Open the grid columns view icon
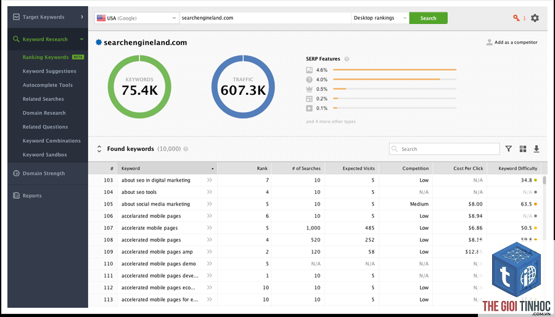The image size is (555, 317). point(523,149)
